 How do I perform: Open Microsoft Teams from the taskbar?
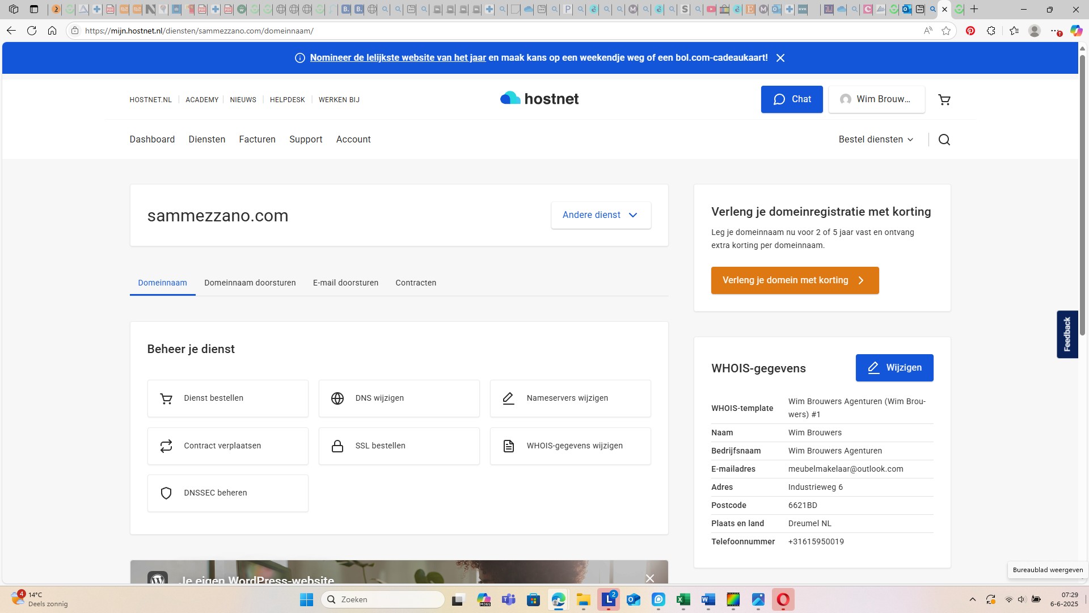pyautogui.click(x=509, y=599)
